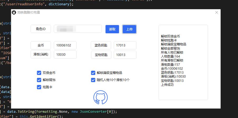This screenshot has width=238, height=118.
Task: Click Formatting.None in the background code editor
Action: (52, 112)
